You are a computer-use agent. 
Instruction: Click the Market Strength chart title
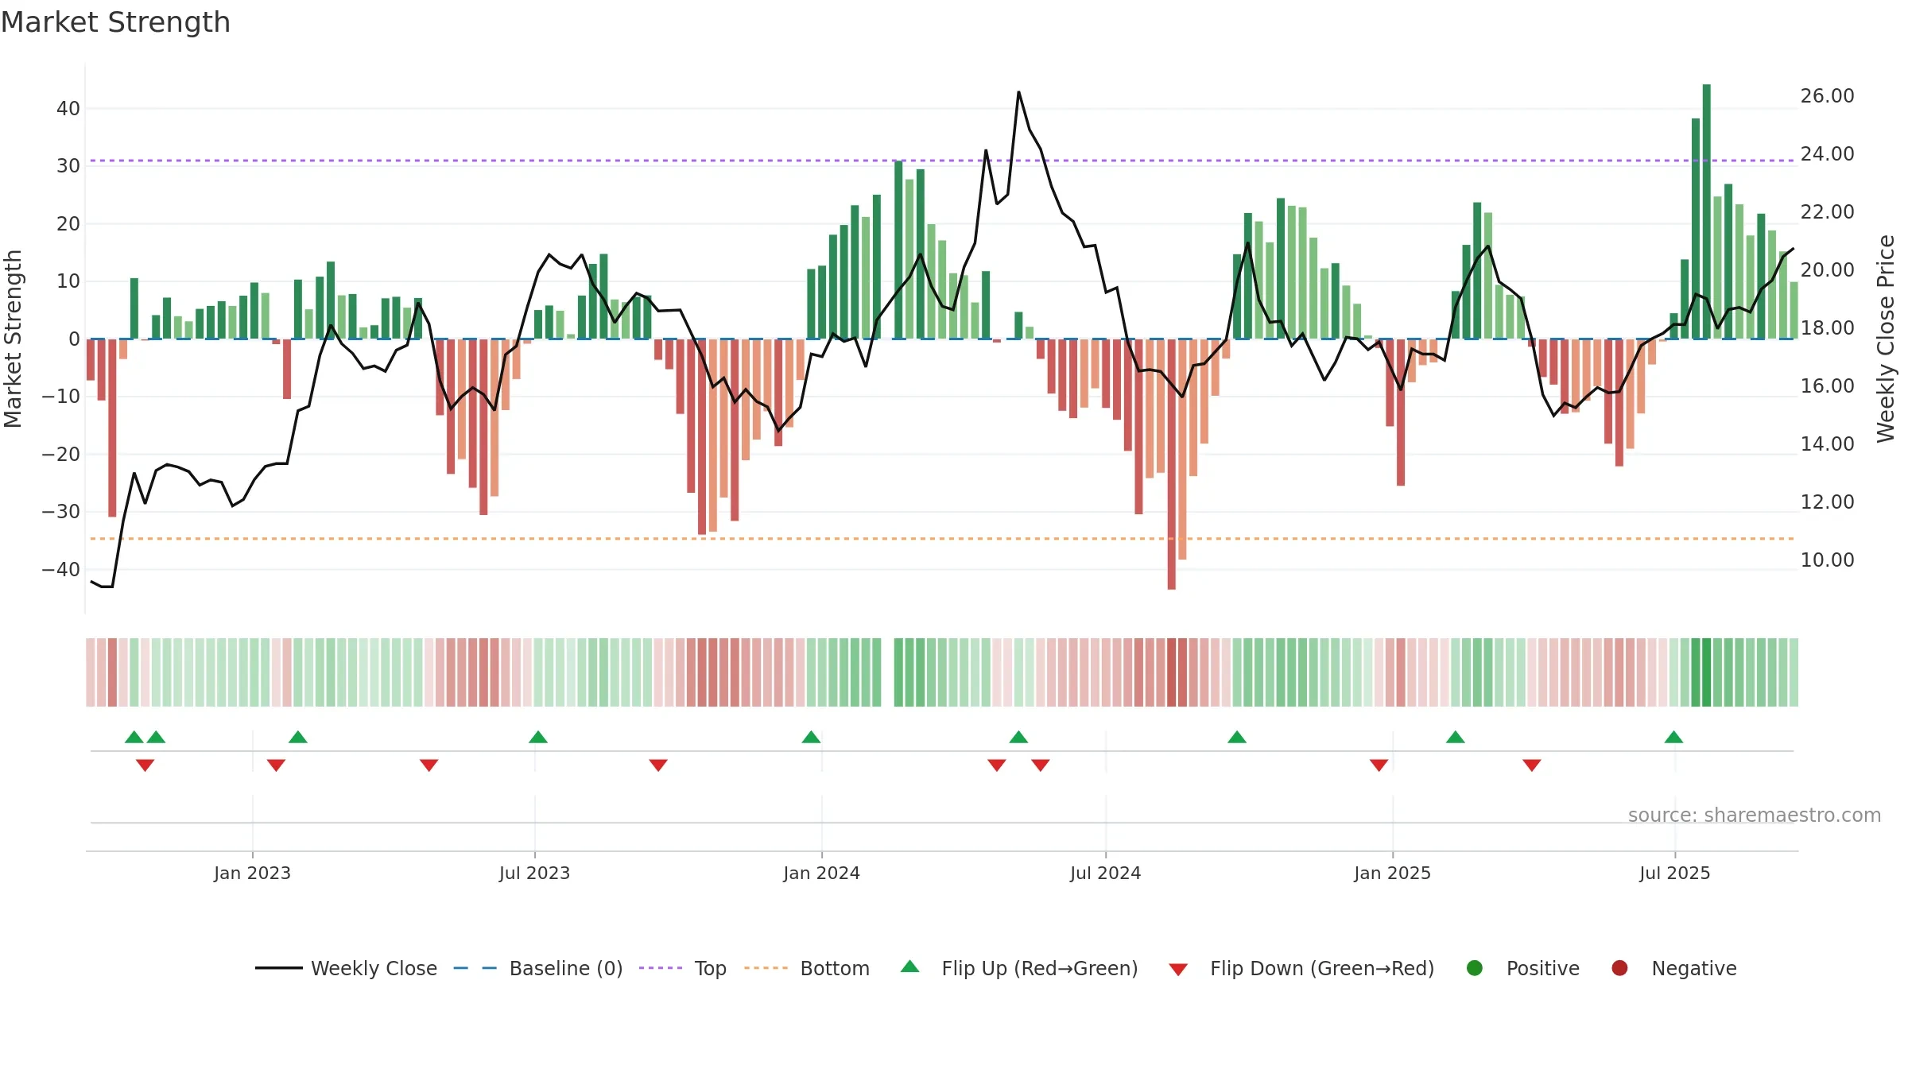click(115, 22)
